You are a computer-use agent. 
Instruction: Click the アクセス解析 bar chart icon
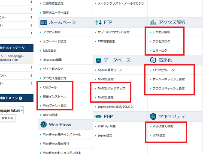click(153, 22)
